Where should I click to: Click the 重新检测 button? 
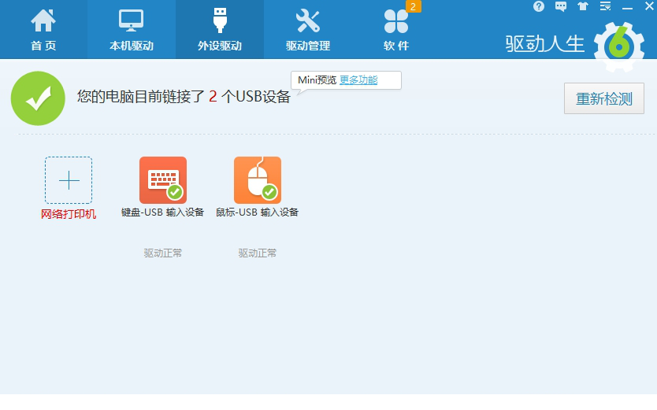[x=603, y=98]
